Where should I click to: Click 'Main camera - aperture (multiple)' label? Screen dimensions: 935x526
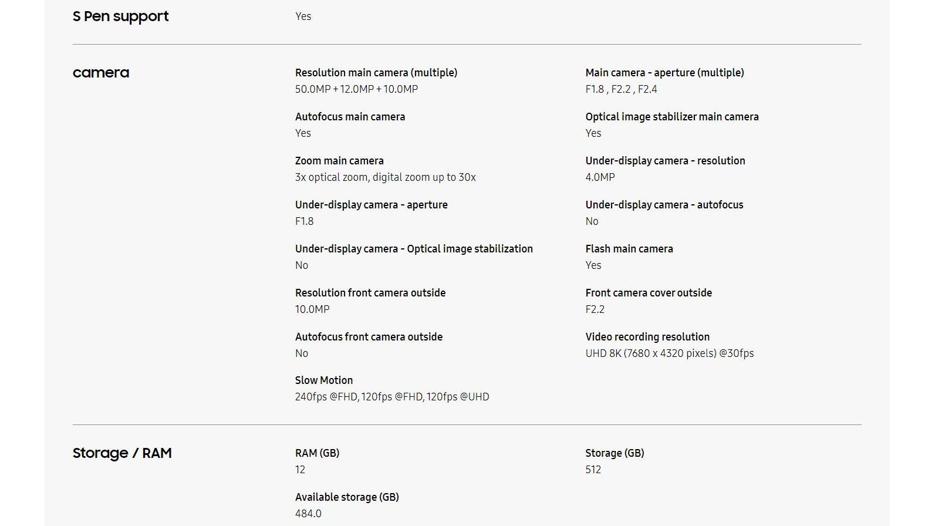(664, 73)
